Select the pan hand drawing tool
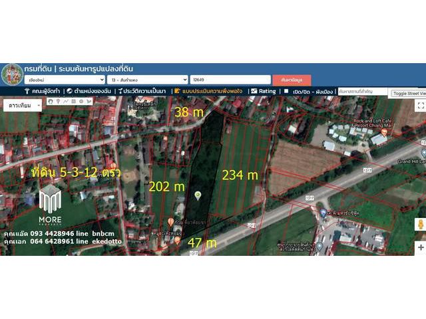Image resolution: width=426 pixels, height=319 pixels. coord(51,102)
